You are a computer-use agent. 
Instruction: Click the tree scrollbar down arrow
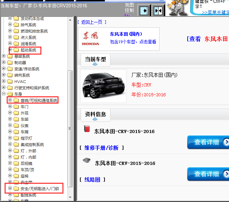coord(70,197)
